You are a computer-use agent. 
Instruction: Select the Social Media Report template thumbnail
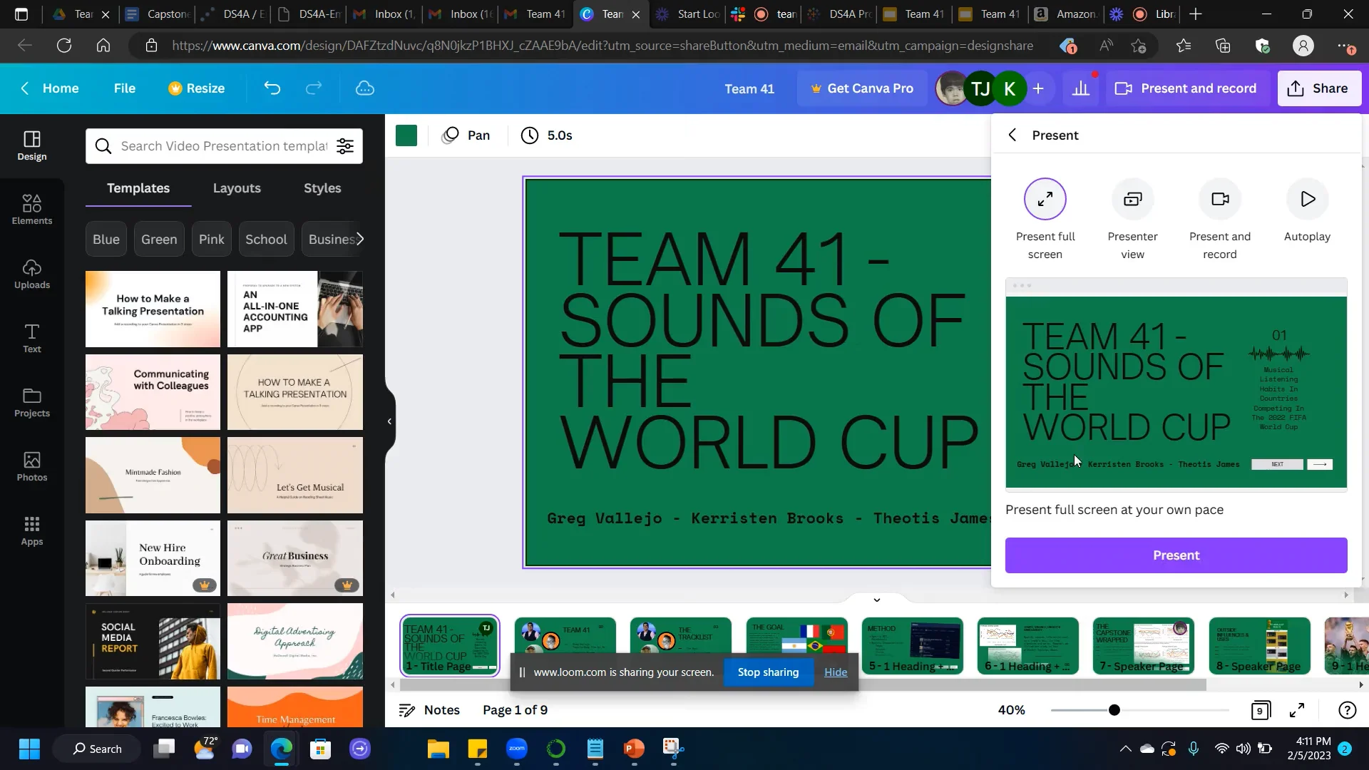click(x=153, y=641)
